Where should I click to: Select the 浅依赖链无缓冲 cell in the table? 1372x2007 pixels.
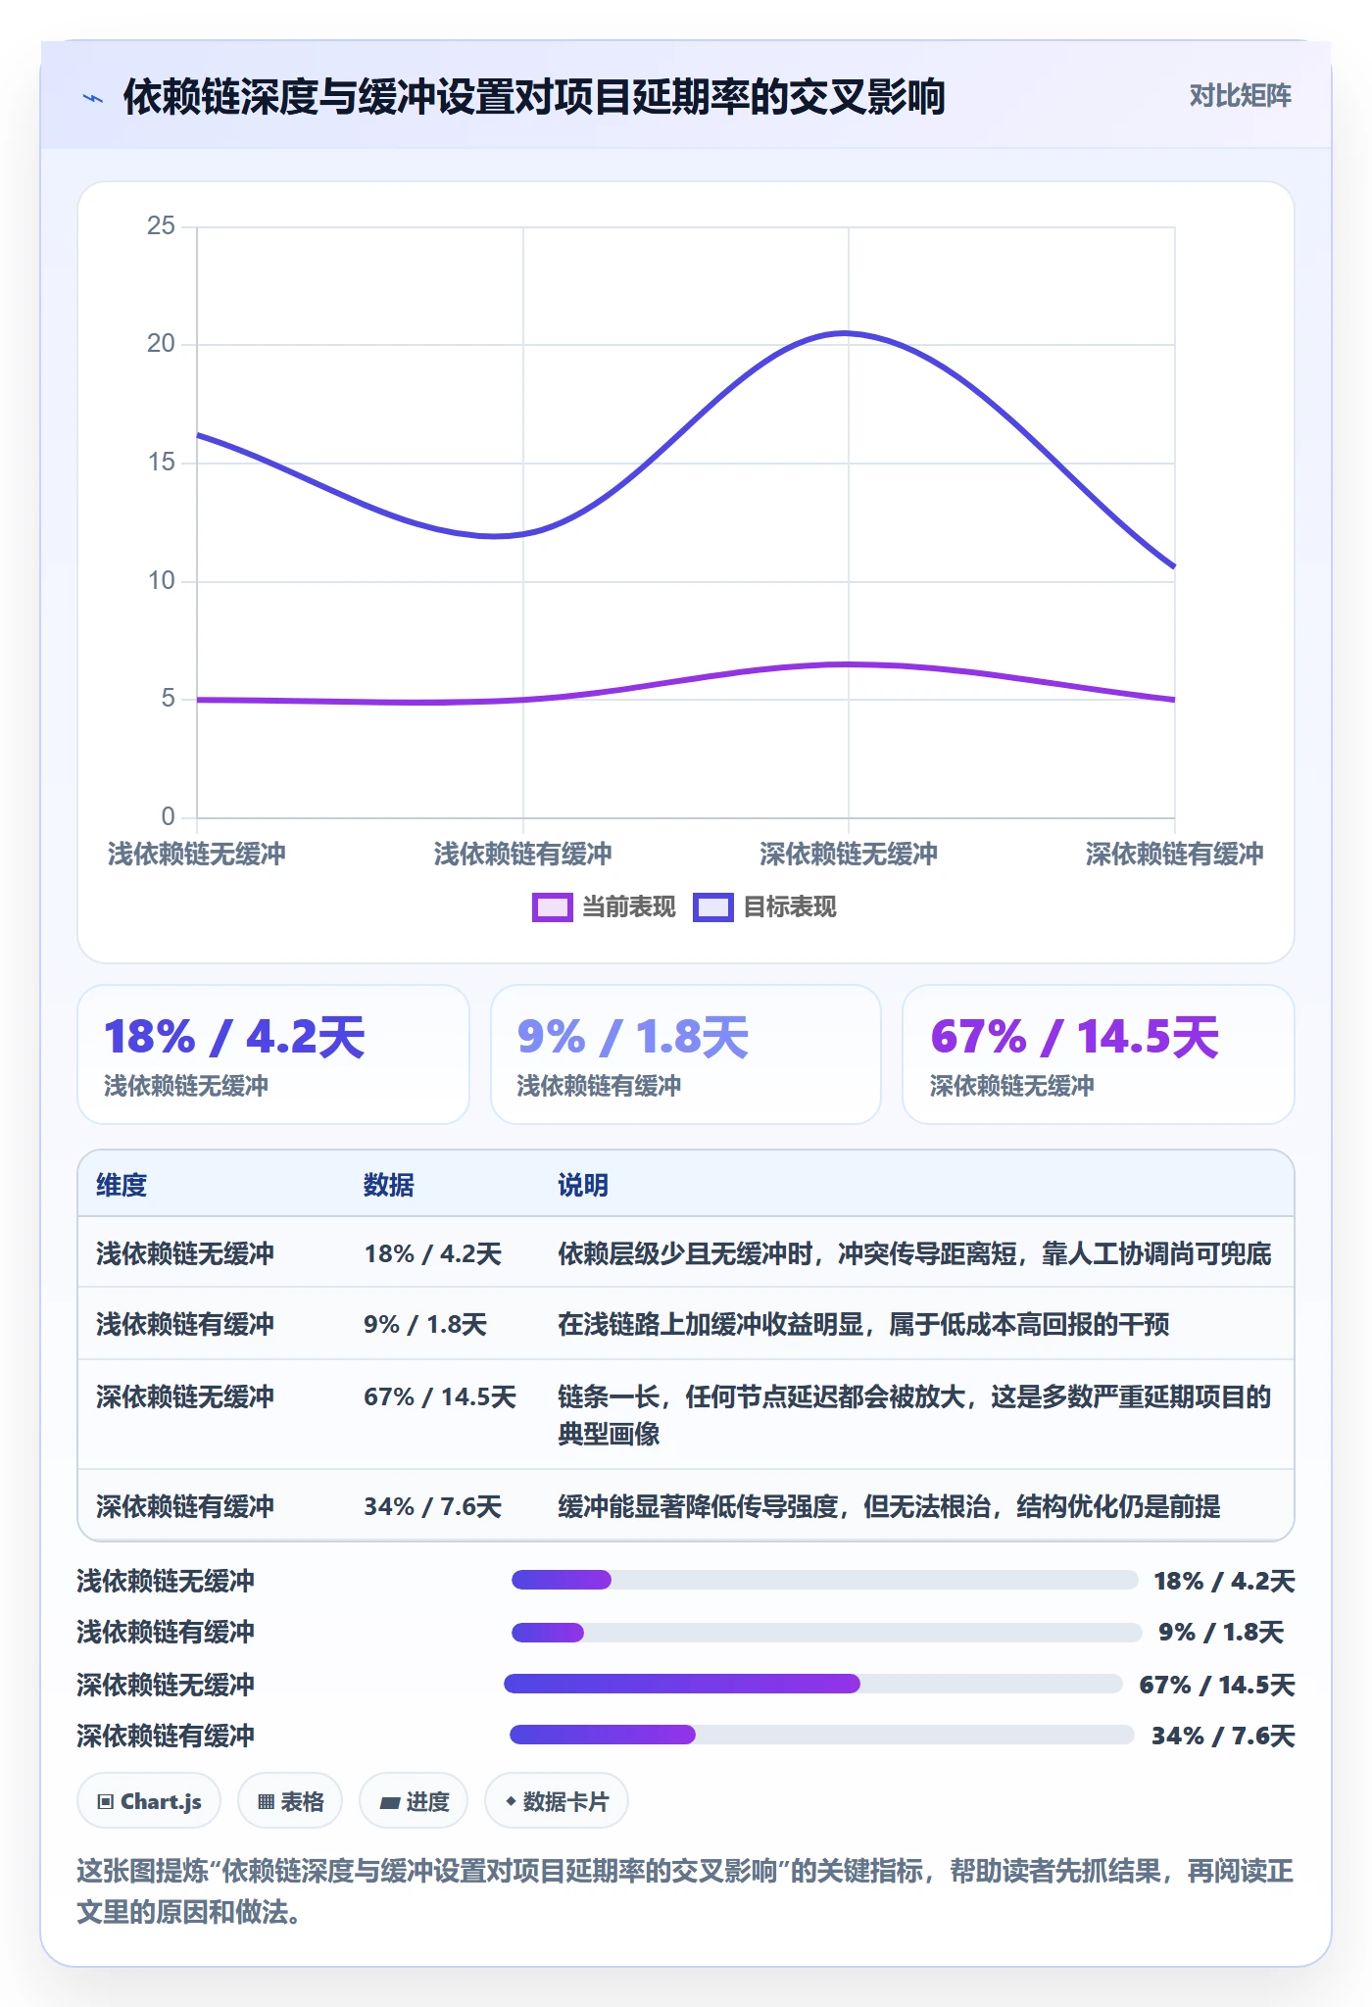(x=185, y=1254)
